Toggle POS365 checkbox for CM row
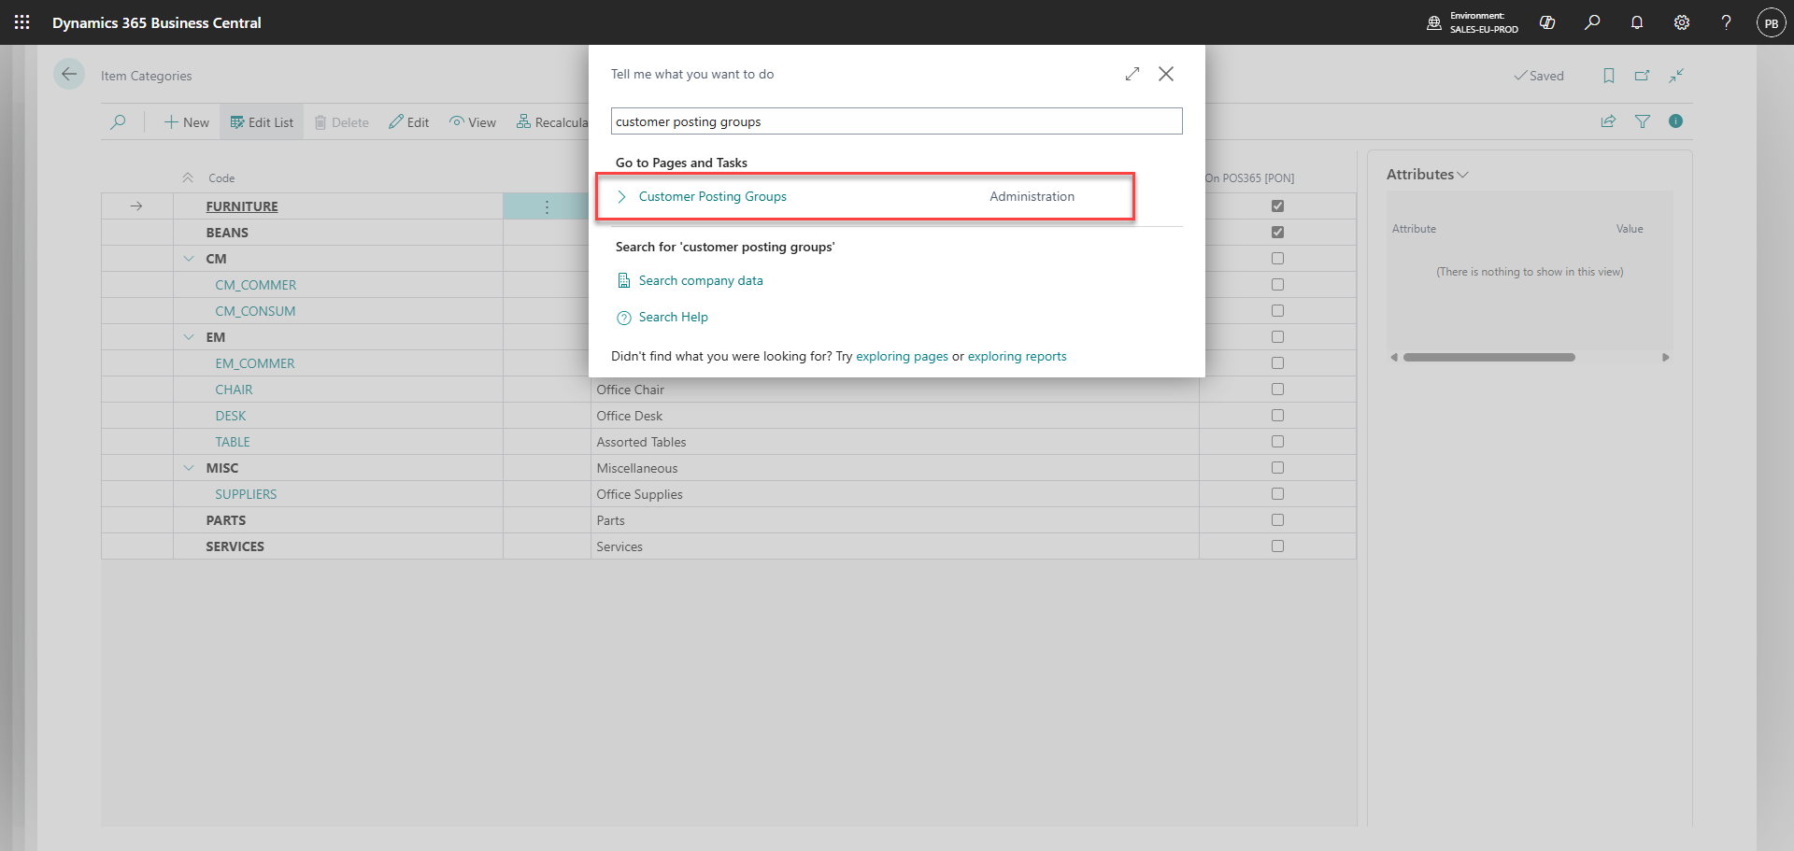The image size is (1794, 851). [x=1277, y=259]
